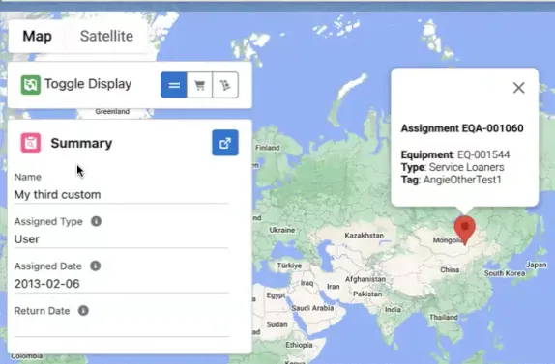Click the Type: Service Loaners text
This screenshot has height=364, width=555.
click(453, 167)
